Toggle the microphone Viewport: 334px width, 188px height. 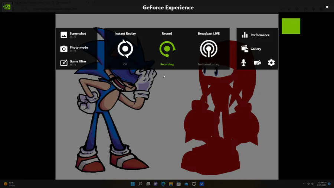click(243, 63)
